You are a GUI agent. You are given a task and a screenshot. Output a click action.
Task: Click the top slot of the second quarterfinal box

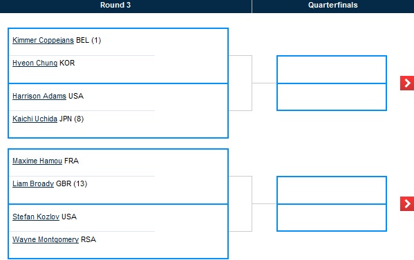pos(332,190)
